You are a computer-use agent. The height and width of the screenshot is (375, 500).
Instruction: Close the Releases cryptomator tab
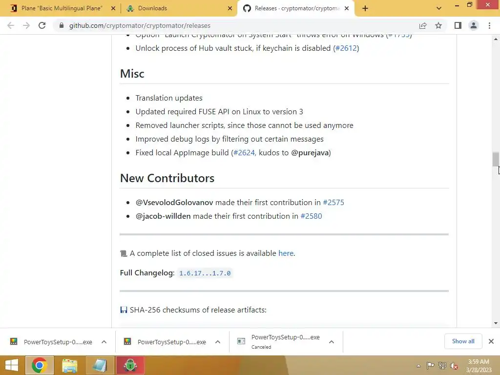347,8
